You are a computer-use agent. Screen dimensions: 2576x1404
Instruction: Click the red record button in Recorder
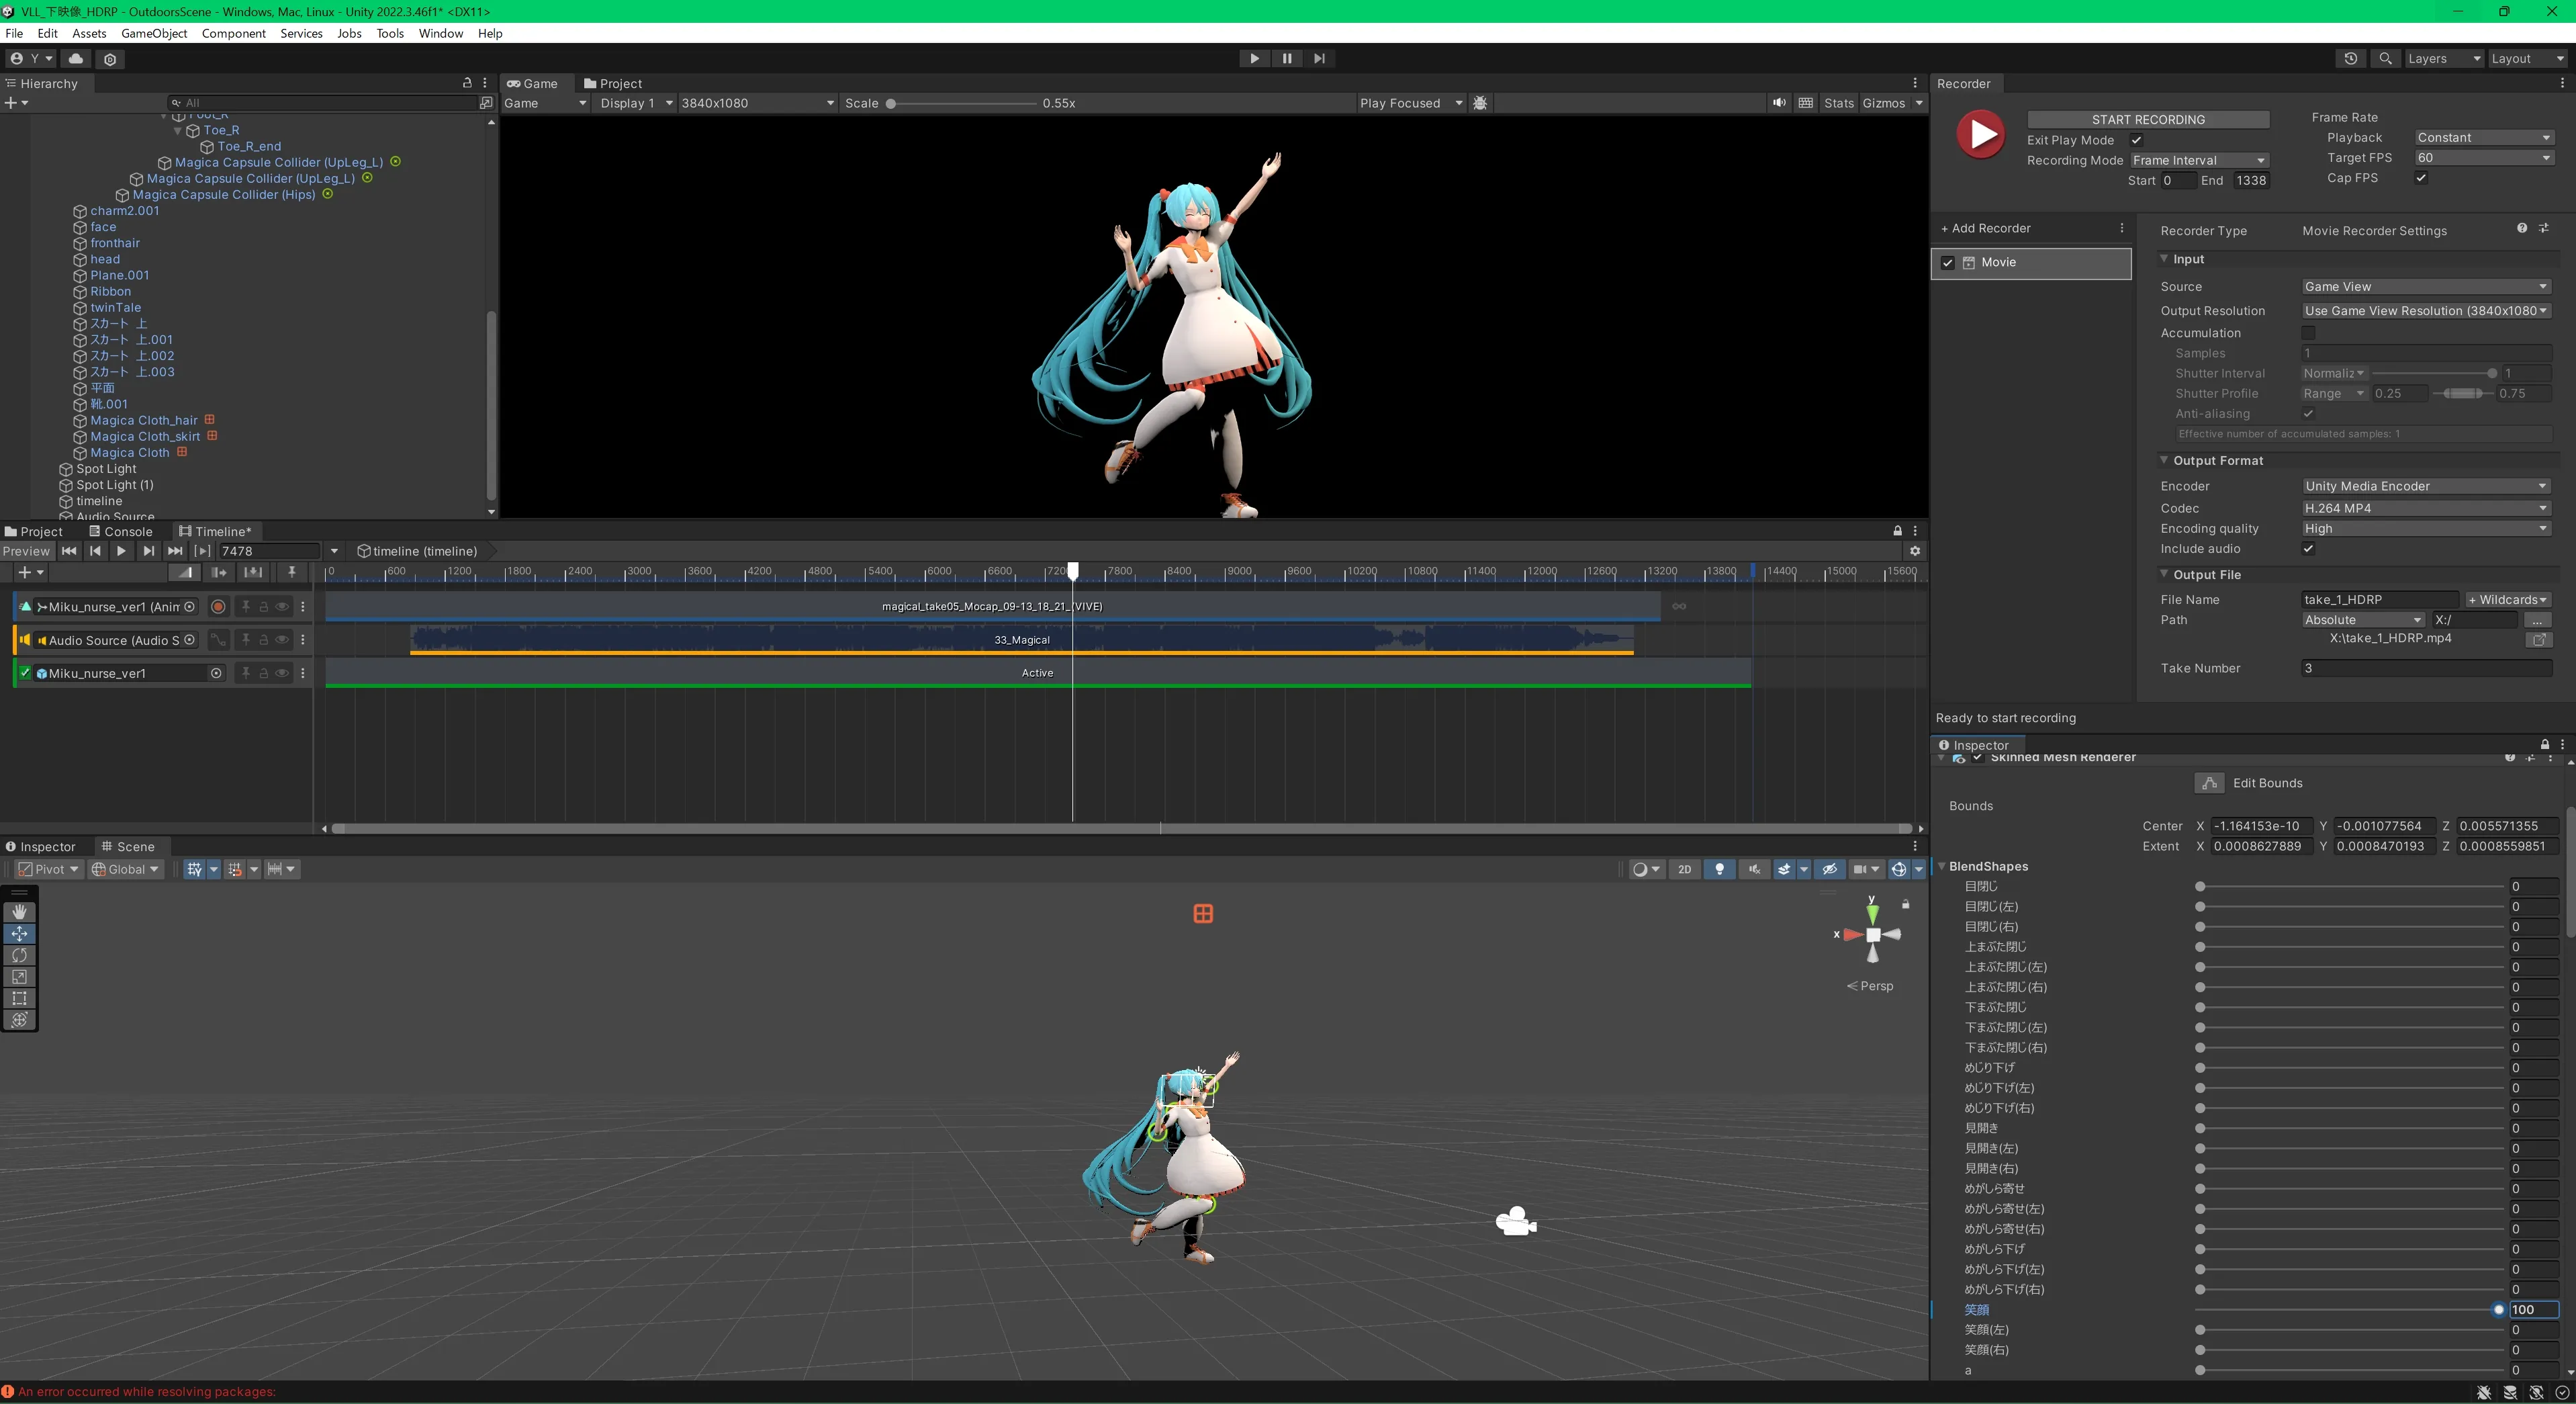coord(1980,134)
